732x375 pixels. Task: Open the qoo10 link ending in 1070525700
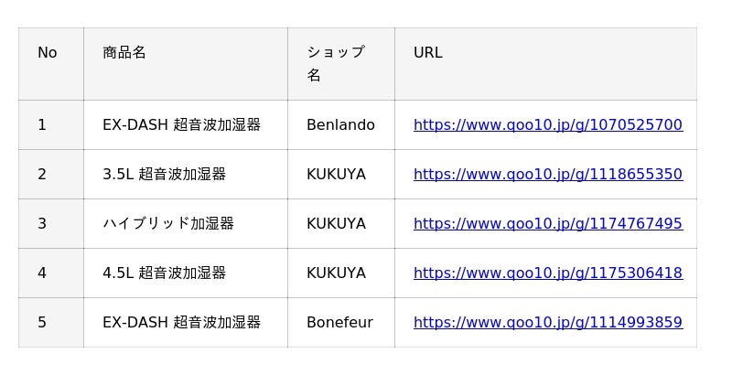click(x=547, y=124)
